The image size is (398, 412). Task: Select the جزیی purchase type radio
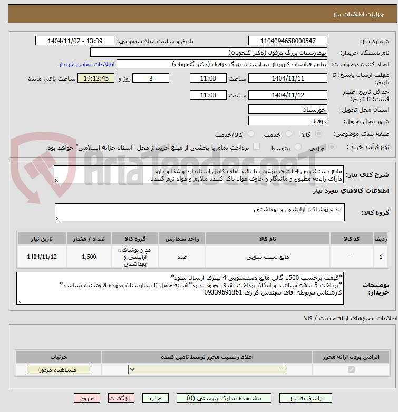(x=332, y=147)
